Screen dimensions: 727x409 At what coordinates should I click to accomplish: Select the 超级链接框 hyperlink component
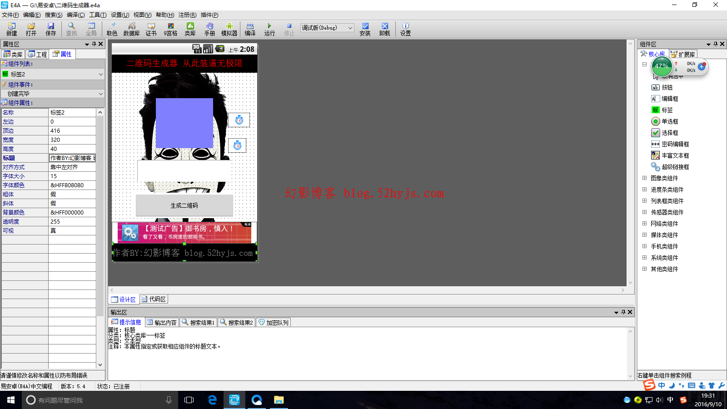tap(675, 167)
